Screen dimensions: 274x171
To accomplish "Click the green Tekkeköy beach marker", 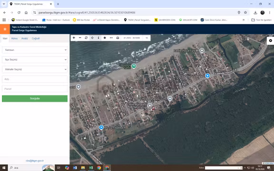I will pyautogui.click(x=134, y=66).
